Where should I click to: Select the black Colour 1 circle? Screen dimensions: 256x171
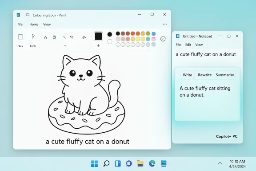coord(110,34)
